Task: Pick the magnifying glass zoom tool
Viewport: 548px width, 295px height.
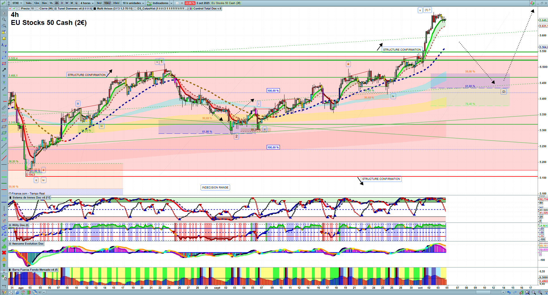Action: click(x=4, y=19)
